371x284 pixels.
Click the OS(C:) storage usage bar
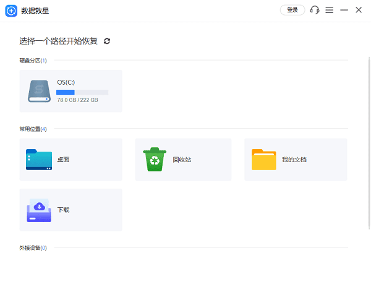point(82,92)
